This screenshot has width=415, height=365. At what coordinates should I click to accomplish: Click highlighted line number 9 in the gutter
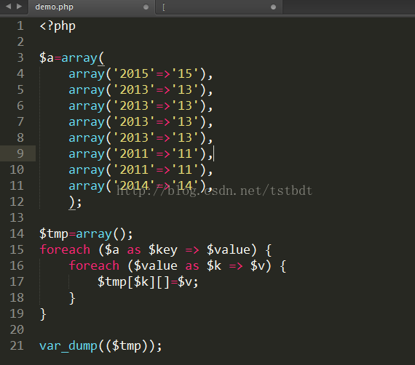pos(20,153)
